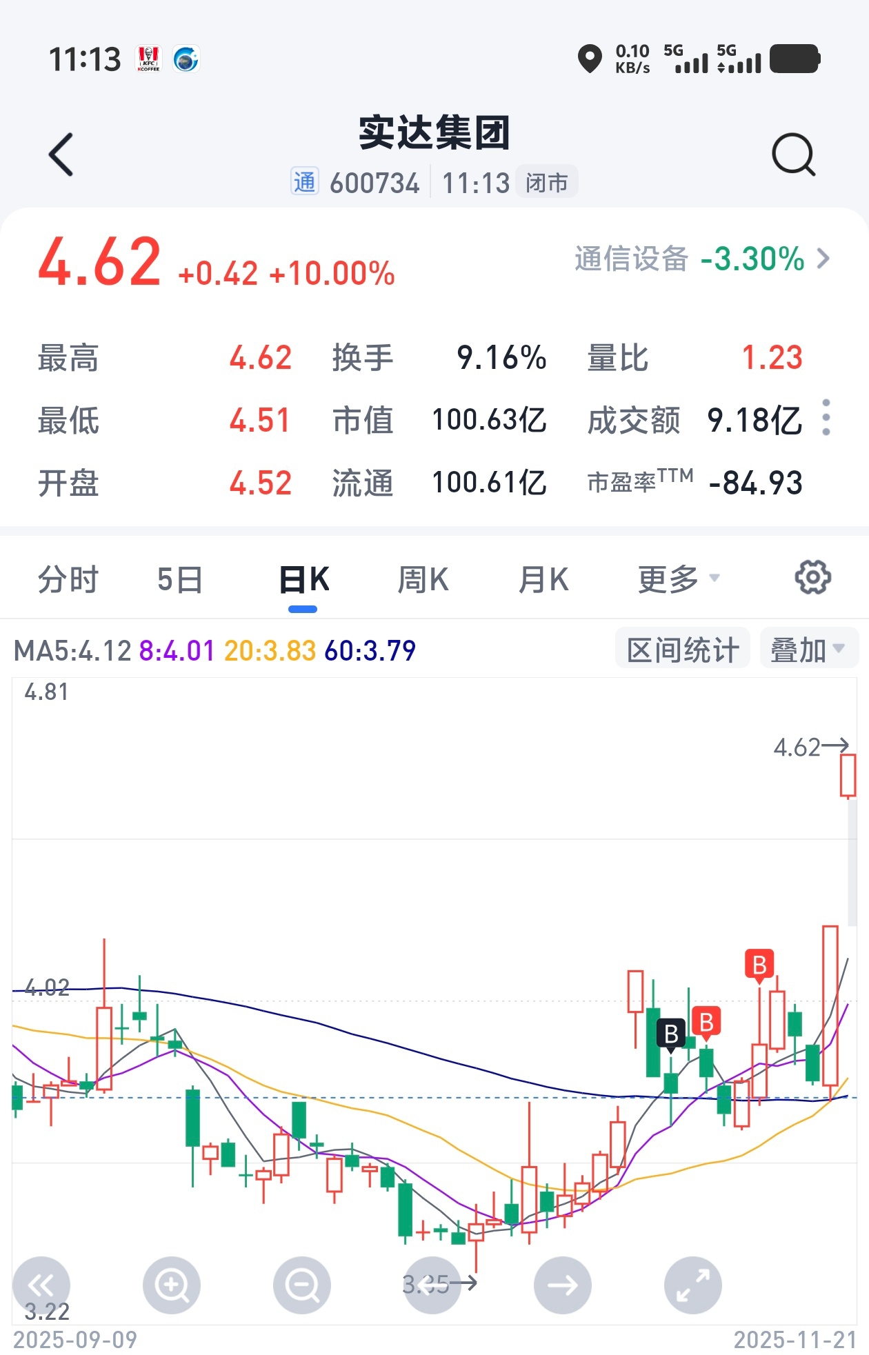Screen dimensions: 869x1355
Task: Switch to 月K tab
Action: click(x=543, y=579)
